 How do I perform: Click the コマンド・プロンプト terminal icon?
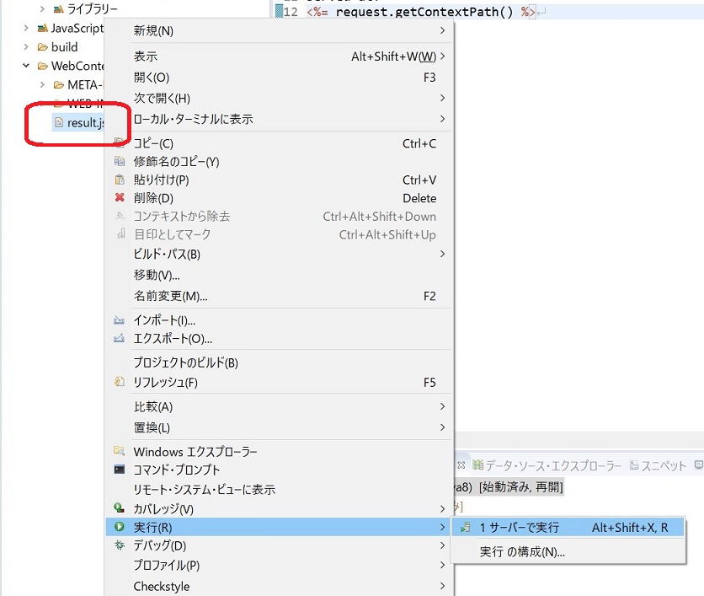click(119, 470)
